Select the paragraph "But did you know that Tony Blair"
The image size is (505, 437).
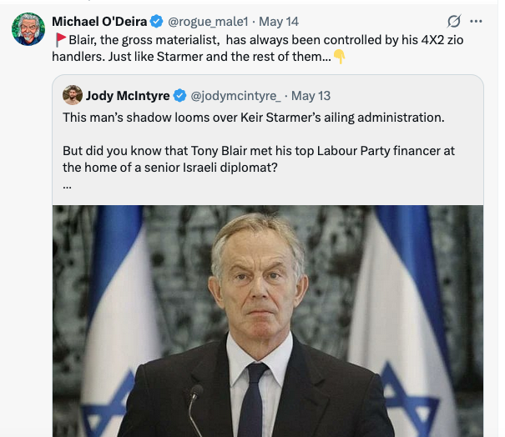coord(259,159)
